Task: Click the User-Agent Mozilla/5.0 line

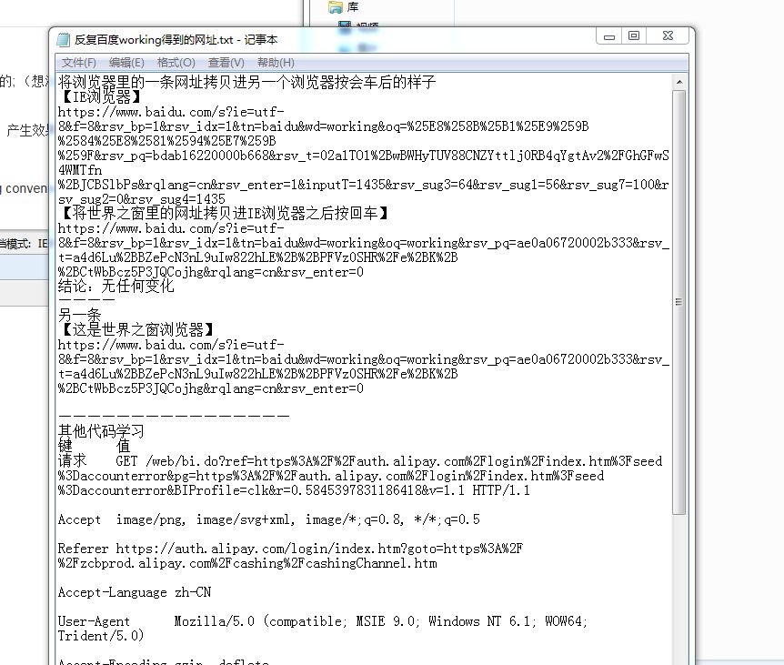Action: tap(323, 621)
